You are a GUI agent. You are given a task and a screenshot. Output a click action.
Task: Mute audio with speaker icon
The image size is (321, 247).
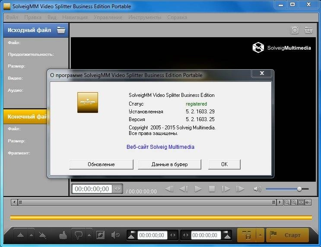[x=257, y=189]
